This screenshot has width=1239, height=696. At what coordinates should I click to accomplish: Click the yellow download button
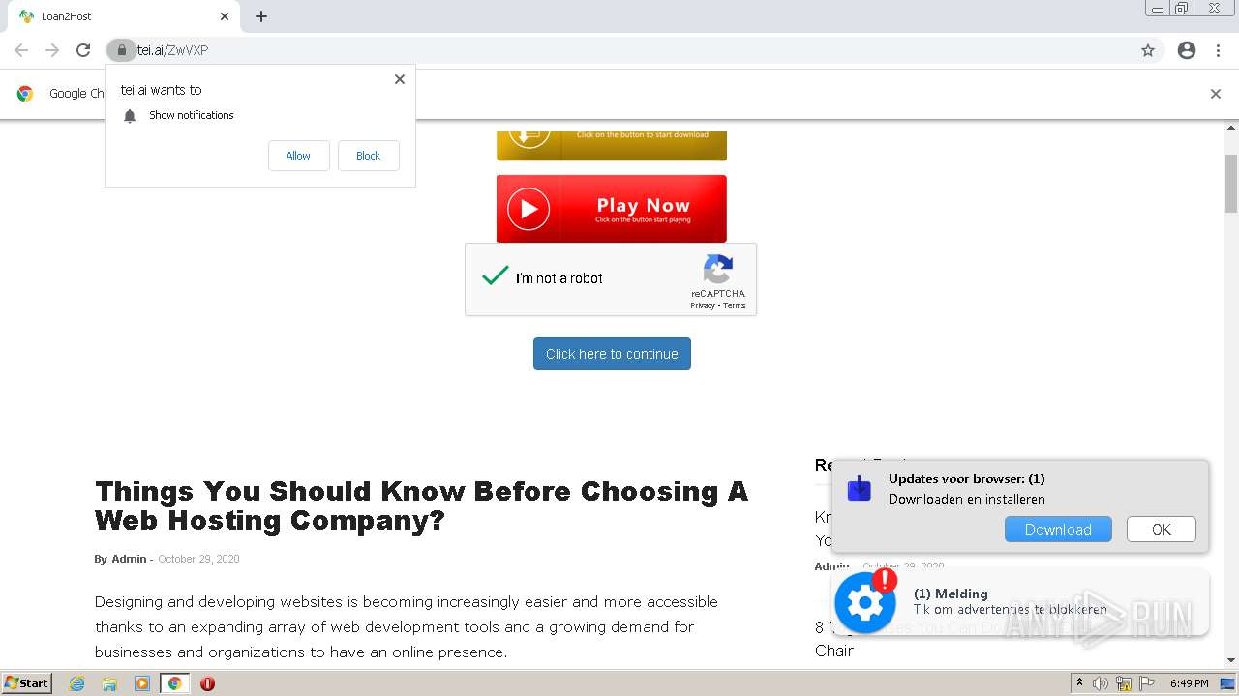coord(612,145)
